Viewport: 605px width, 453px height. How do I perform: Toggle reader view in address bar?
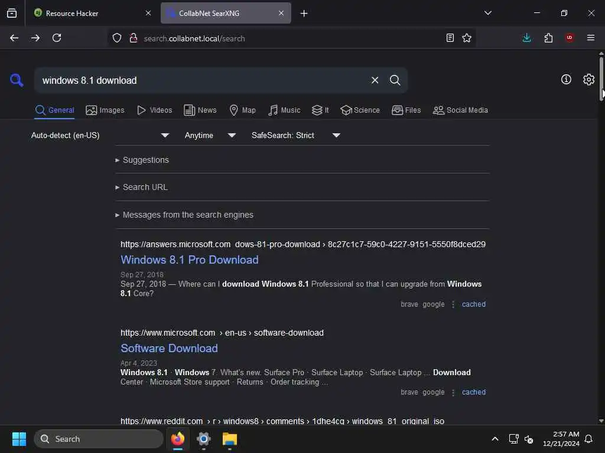(x=450, y=38)
